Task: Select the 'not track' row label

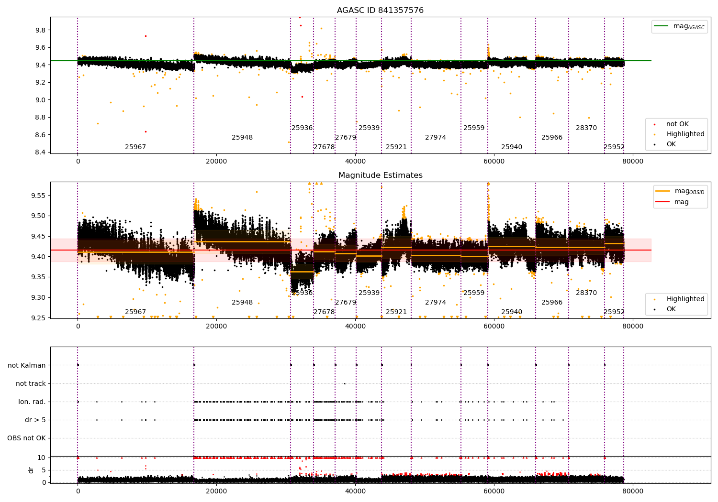Action: tap(31, 384)
